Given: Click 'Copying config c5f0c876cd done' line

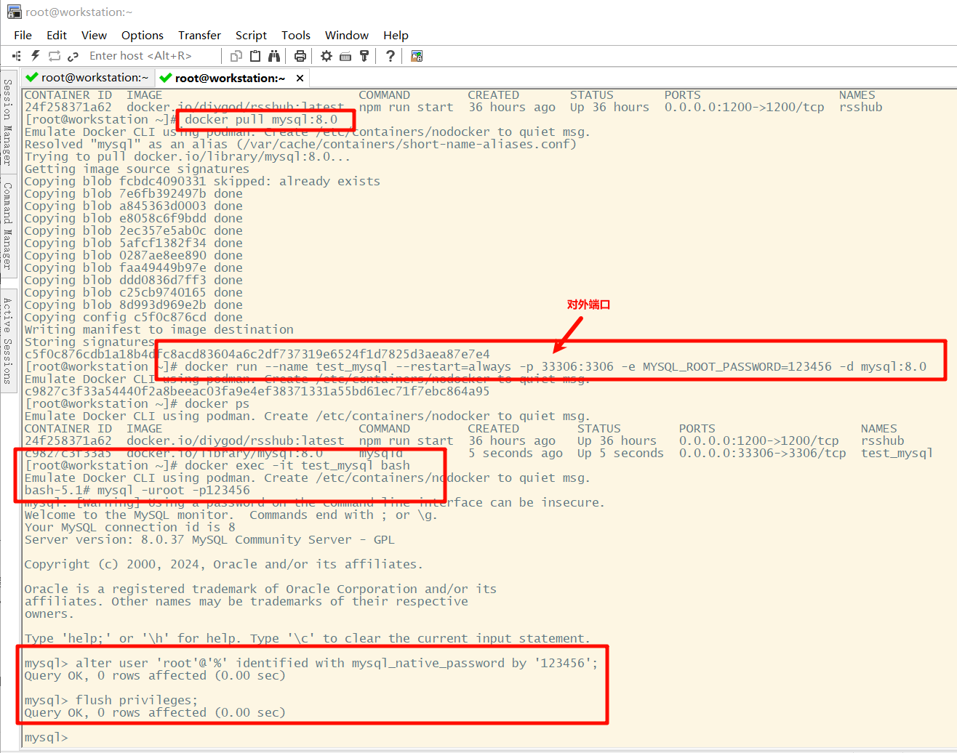Looking at the screenshot, I should tap(134, 317).
